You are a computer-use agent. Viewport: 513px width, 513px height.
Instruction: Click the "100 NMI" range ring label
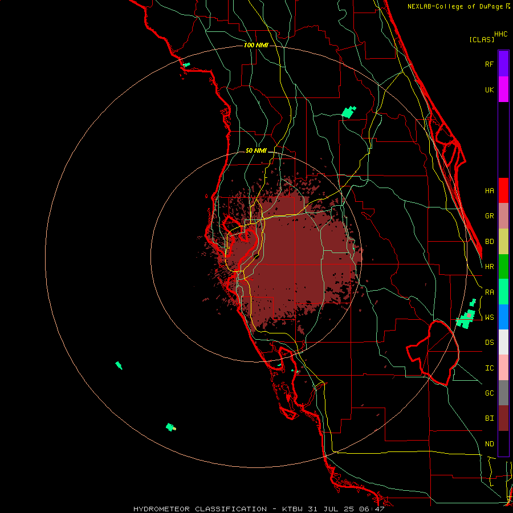(x=256, y=45)
